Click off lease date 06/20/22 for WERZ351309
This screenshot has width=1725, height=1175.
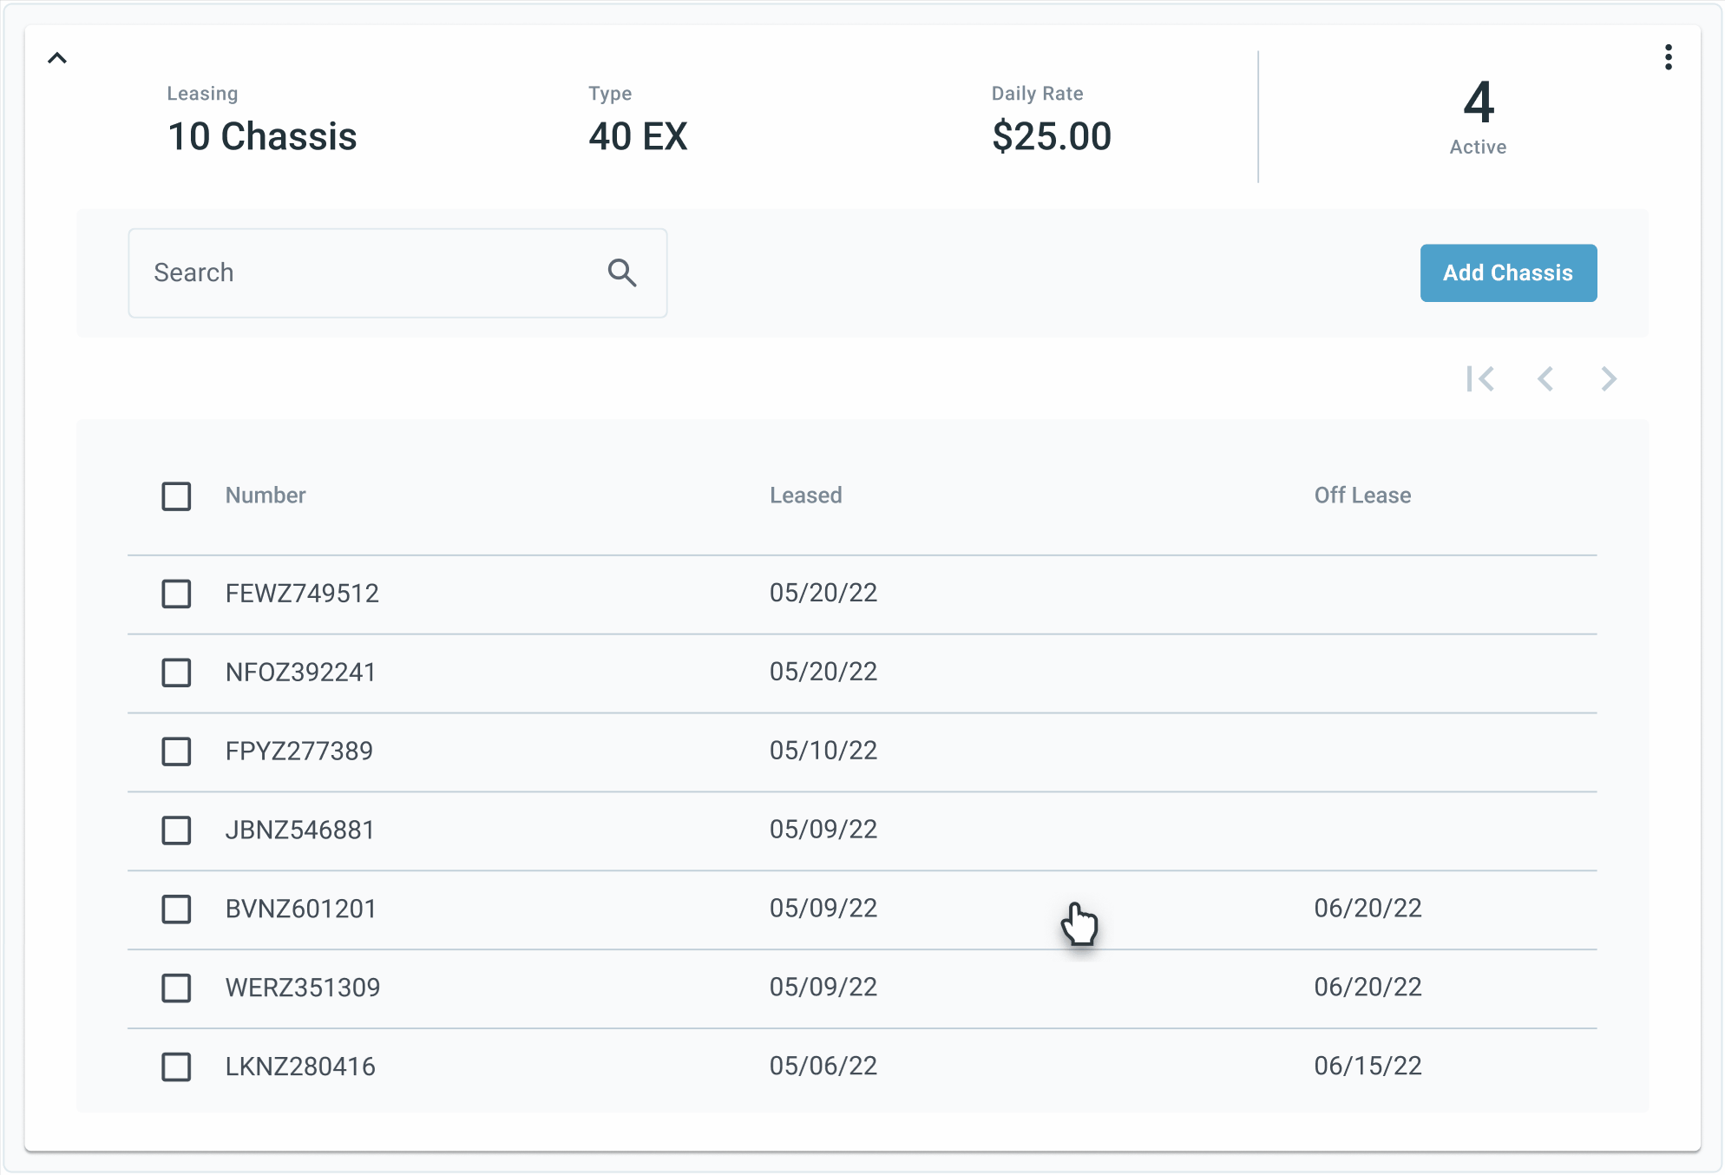[x=1368, y=988]
